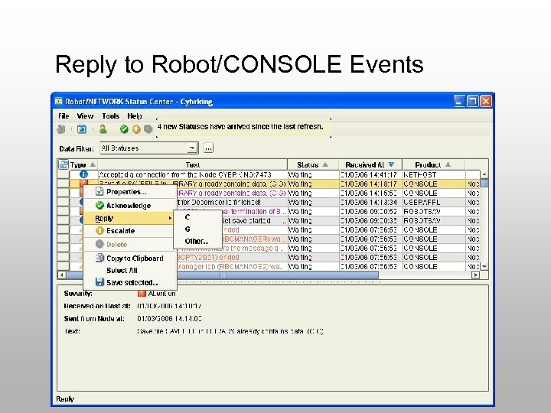The image size is (551, 413).
Task: Sort by the Type column header
Action: (x=83, y=164)
